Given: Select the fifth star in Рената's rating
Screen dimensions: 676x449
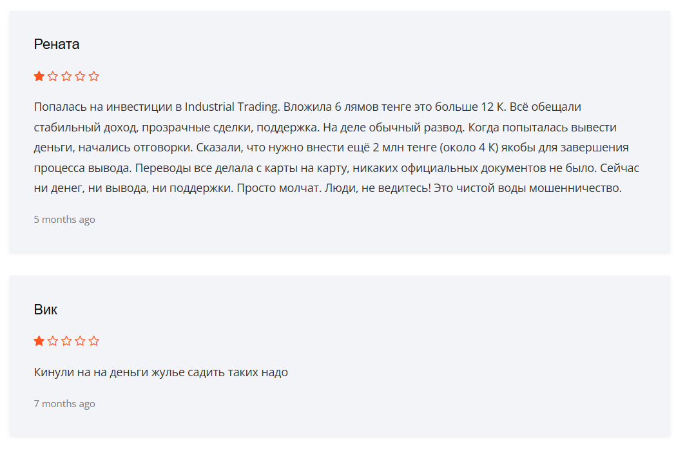Looking at the screenshot, I should (94, 76).
